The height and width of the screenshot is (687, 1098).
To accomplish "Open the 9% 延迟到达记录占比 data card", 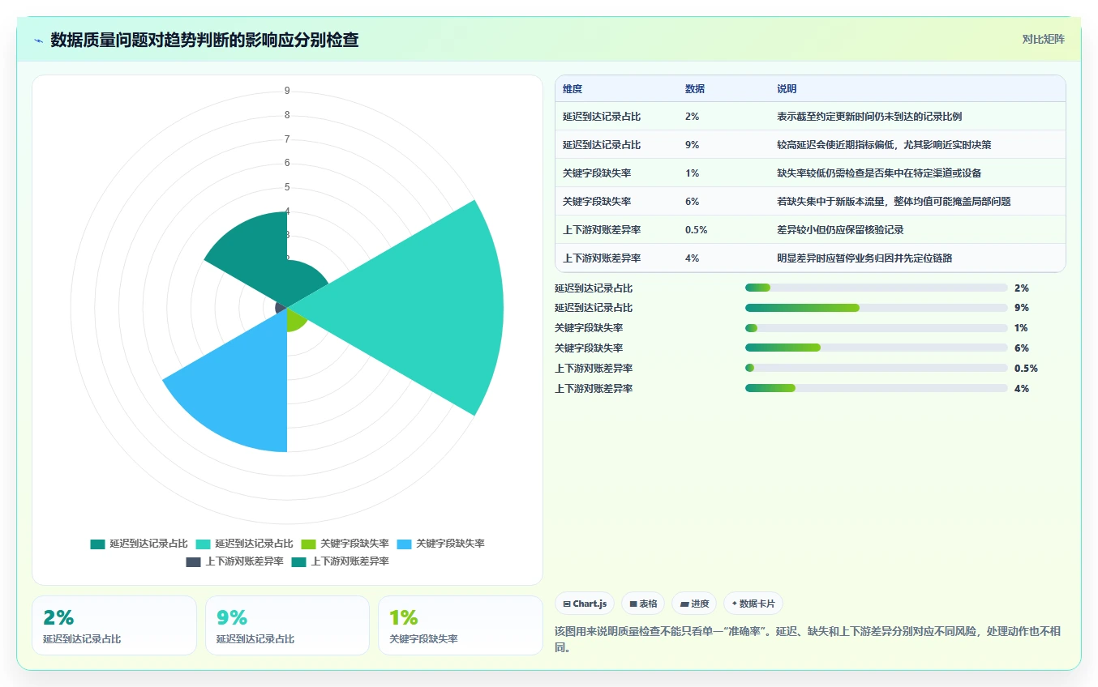I will [x=287, y=625].
